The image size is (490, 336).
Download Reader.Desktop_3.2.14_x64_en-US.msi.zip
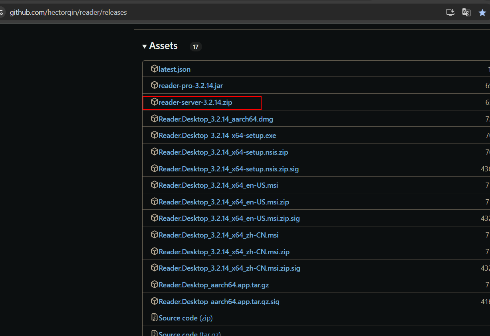(224, 202)
